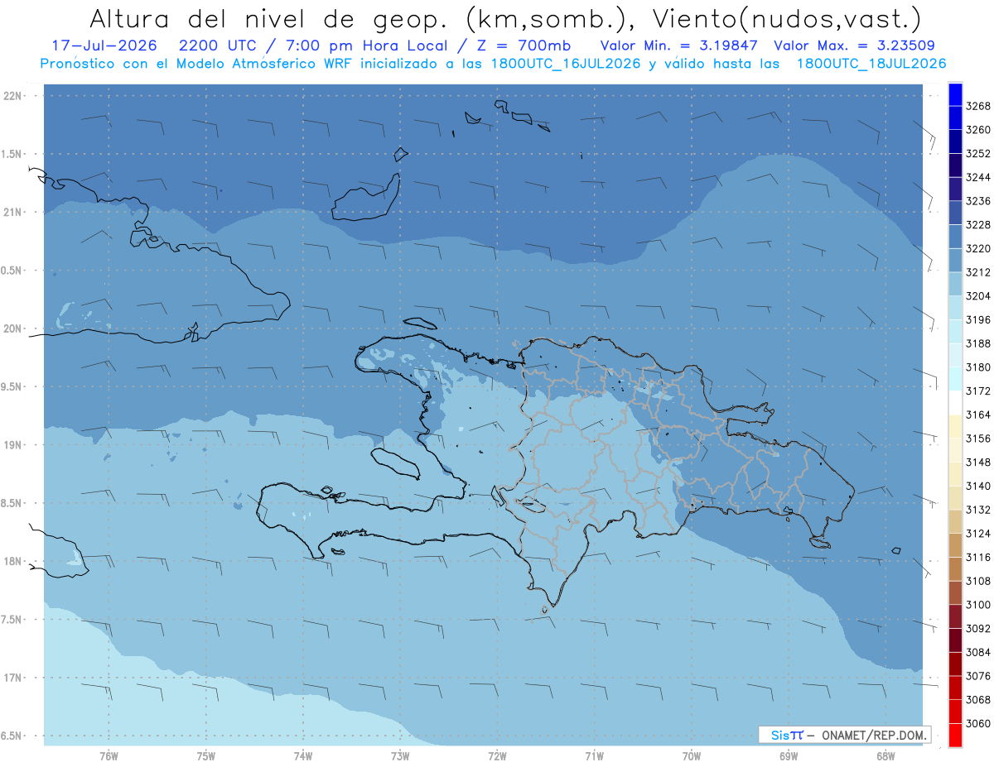The height and width of the screenshot is (767, 994).
Task: Click the initialization time "1800UTC_16JUL2026"
Action: [565, 64]
